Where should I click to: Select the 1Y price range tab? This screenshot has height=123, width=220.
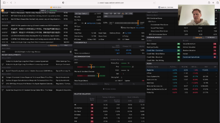(123, 13)
